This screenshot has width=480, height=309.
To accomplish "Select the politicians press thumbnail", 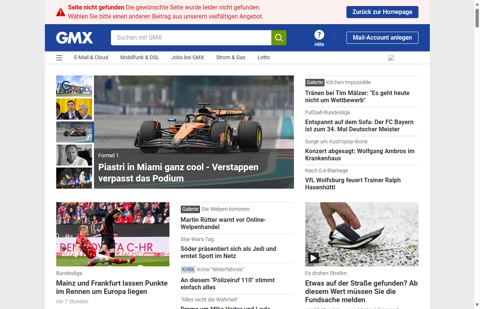I will point(74,109).
